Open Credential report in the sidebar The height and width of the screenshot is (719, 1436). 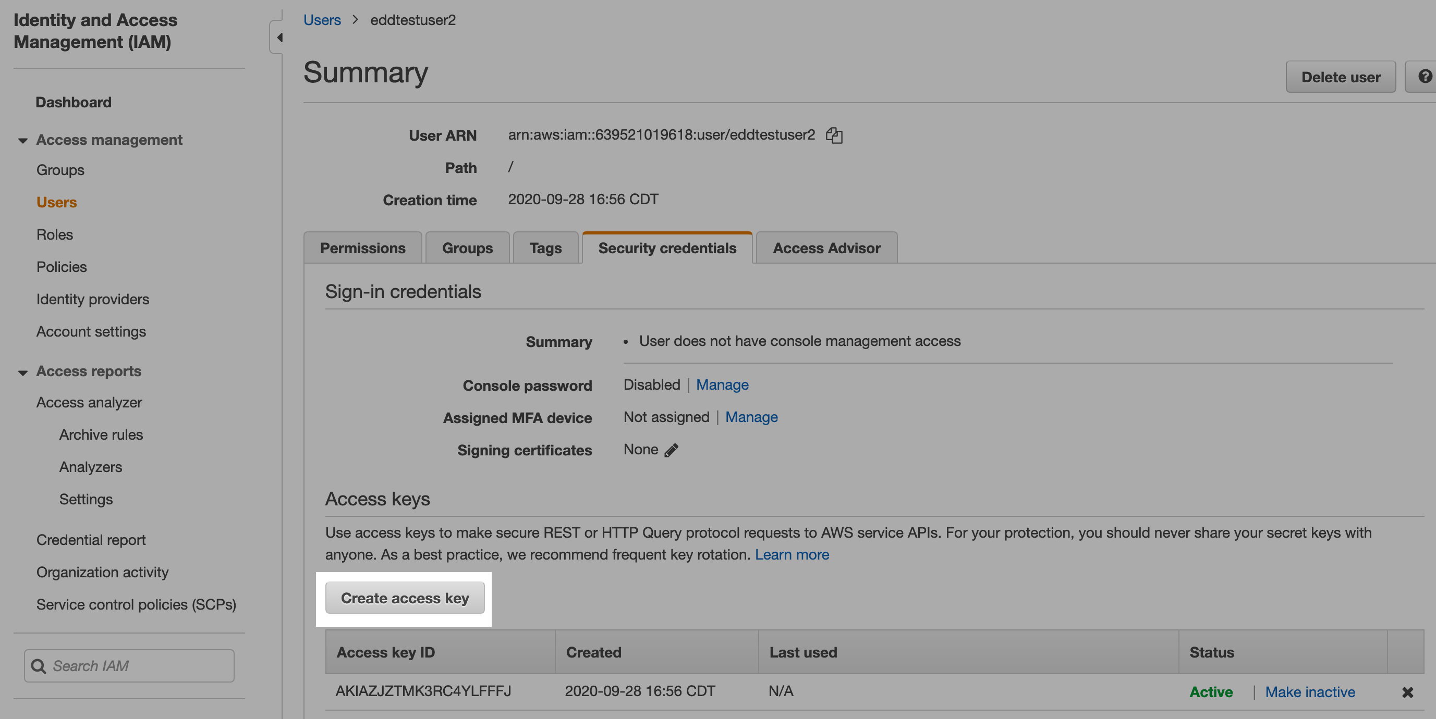click(x=91, y=540)
